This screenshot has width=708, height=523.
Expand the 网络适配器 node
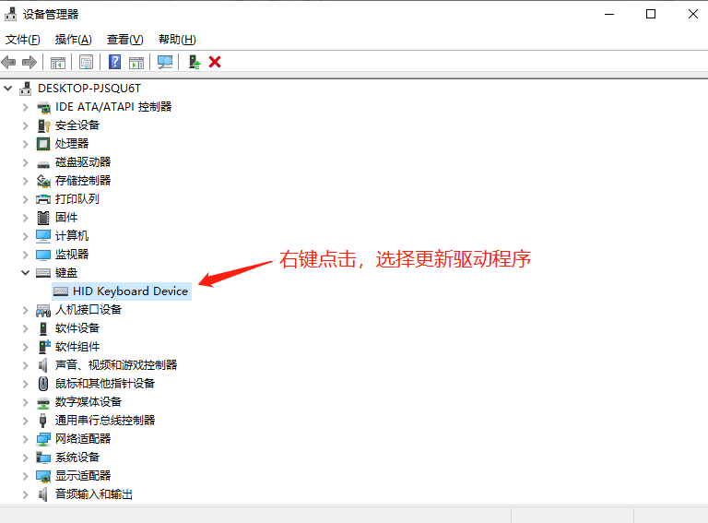26,439
